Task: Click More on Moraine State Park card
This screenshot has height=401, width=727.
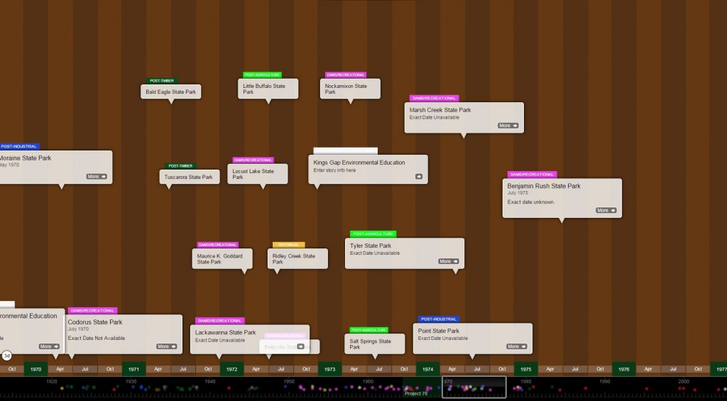Action: 97,176
